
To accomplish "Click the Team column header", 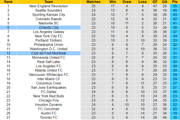I will click(49, 2).
